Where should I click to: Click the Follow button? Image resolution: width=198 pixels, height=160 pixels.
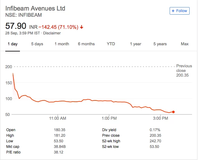pyautogui.click(x=179, y=11)
